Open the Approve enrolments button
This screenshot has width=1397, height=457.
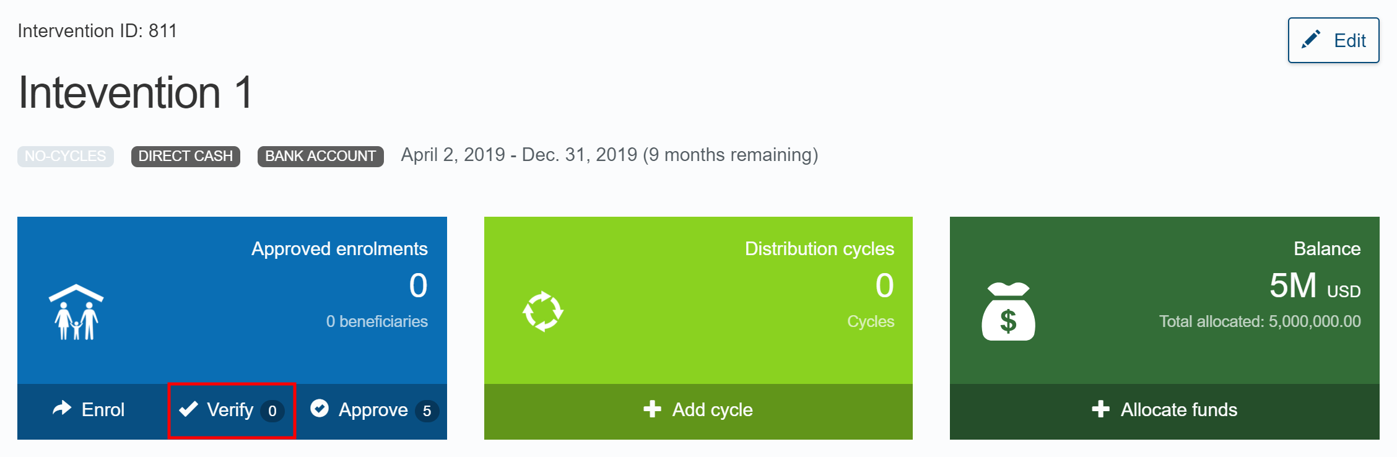[x=373, y=410]
